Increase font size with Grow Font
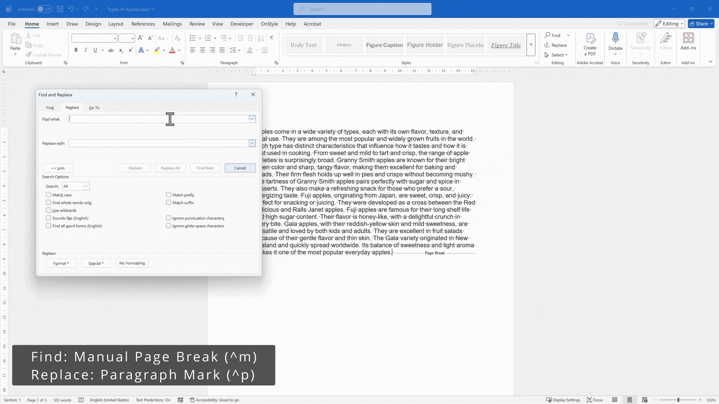719x404 pixels. [140, 38]
